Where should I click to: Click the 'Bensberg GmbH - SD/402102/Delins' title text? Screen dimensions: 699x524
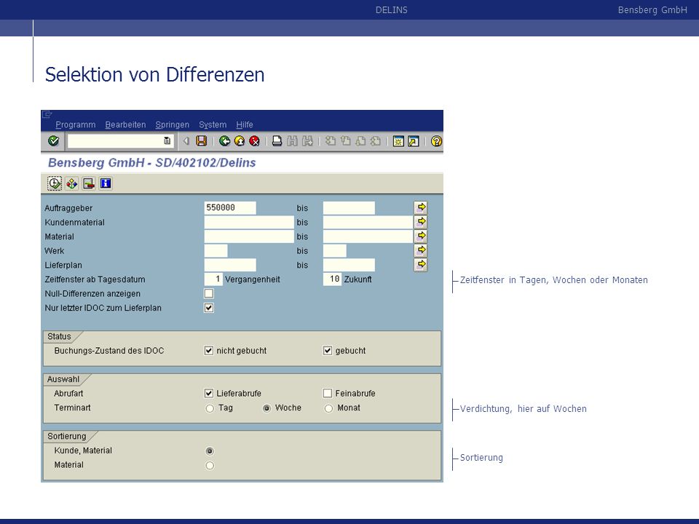pyautogui.click(x=152, y=162)
